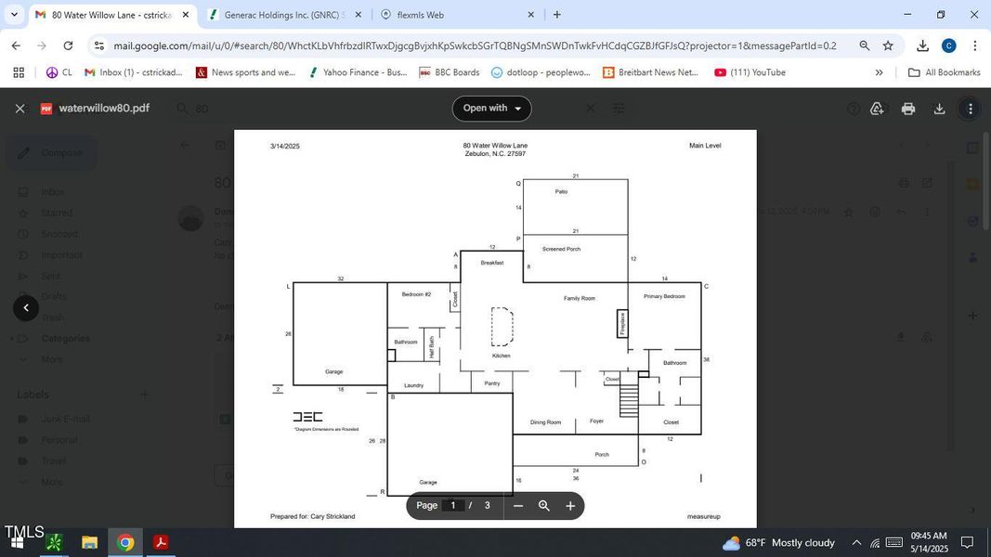Click the Compose button in Gmail

pyautogui.click(x=58, y=151)
